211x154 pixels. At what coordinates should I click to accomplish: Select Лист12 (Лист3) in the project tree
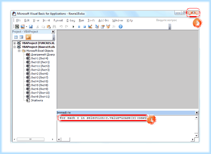[x=40, y=70]
